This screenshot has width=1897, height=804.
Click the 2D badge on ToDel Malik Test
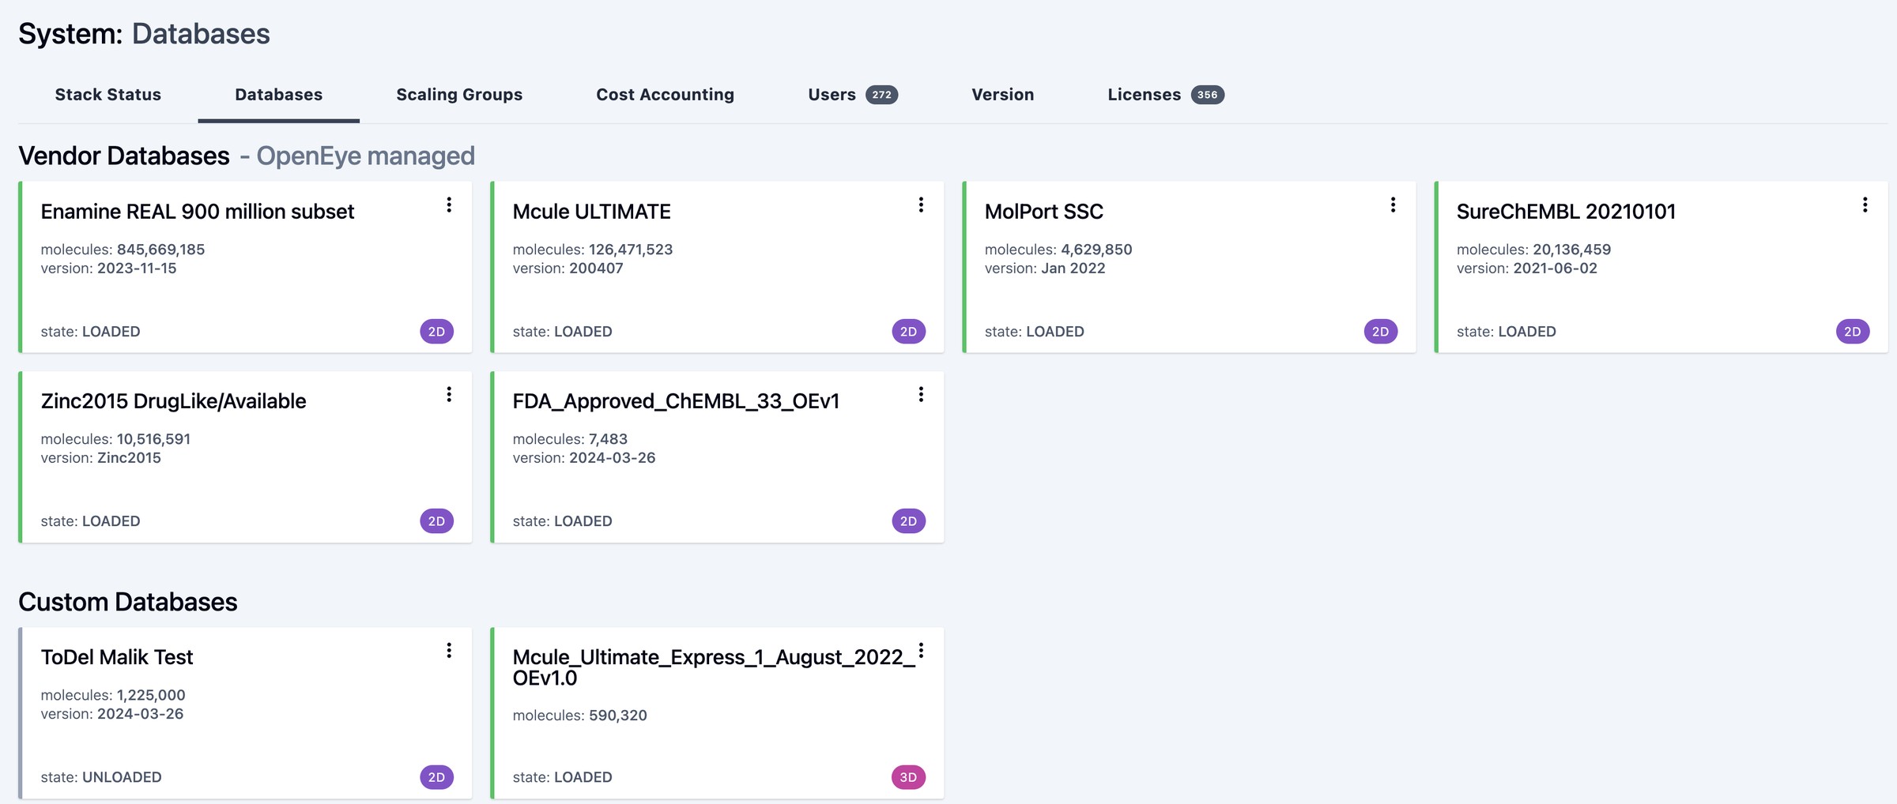click(x=436, y=777)
